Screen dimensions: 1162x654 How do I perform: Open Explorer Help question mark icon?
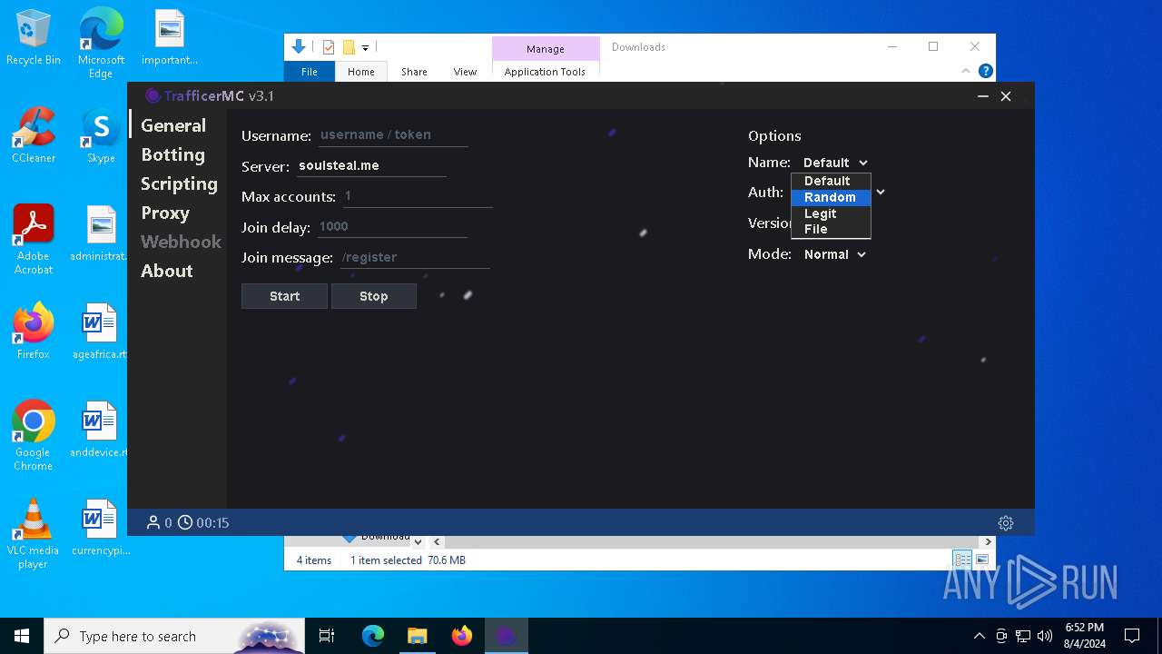click(x=986, y=71)
